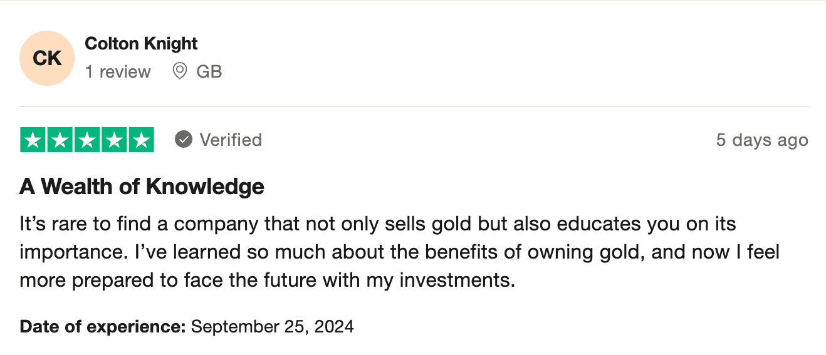Open the "A Wealth of Knowledge" review title

142,187
